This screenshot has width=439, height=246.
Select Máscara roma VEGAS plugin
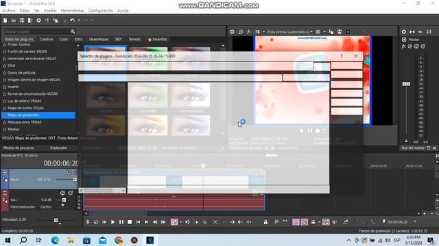25,122
